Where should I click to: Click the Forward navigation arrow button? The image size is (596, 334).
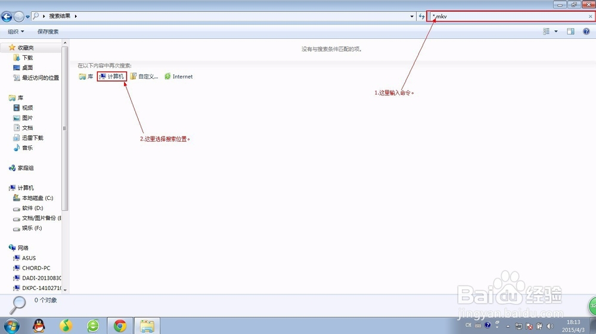(18, 16)
